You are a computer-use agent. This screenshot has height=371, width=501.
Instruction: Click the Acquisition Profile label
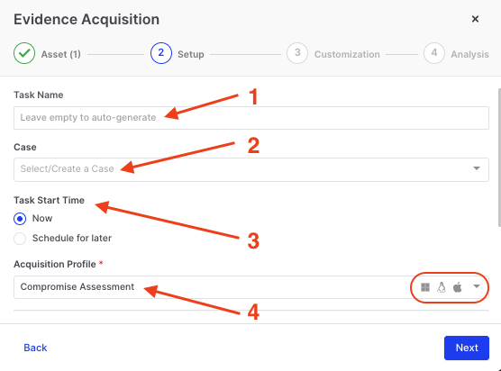click(55, 264)
